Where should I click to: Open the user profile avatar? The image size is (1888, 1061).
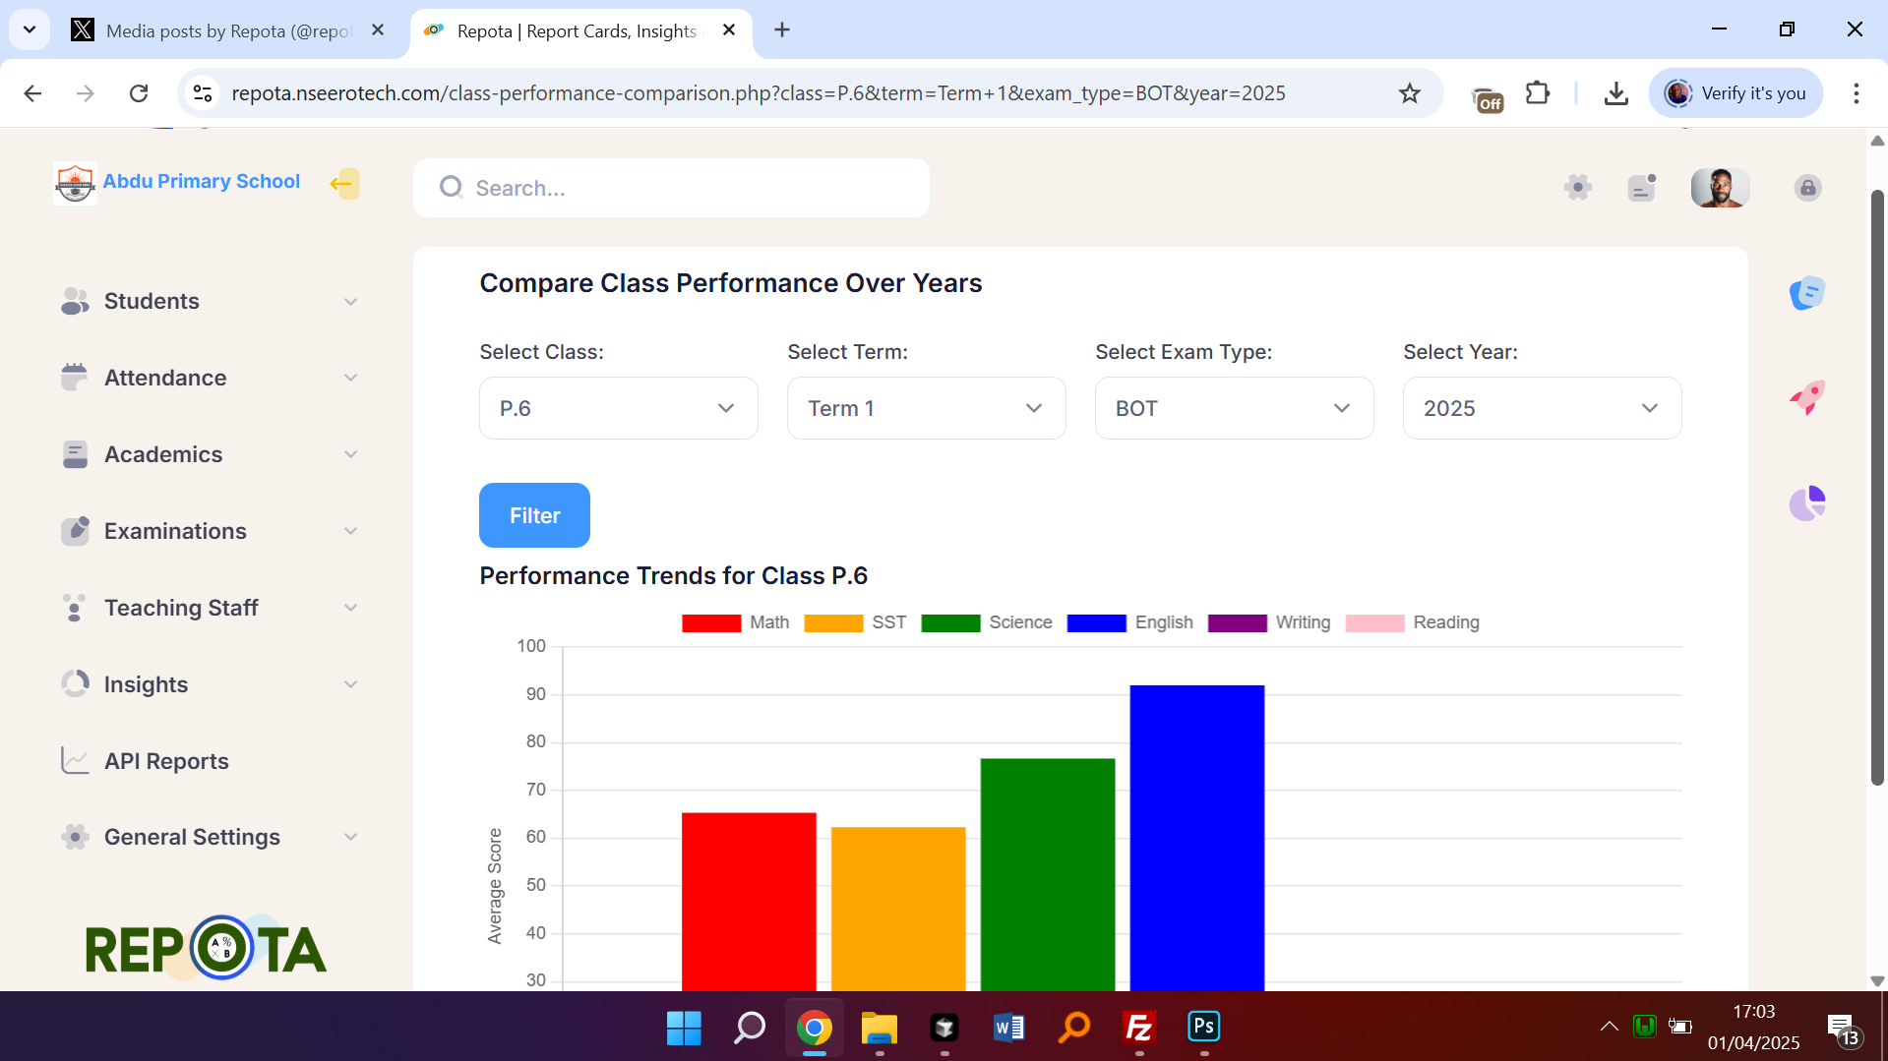[1719, 187]
